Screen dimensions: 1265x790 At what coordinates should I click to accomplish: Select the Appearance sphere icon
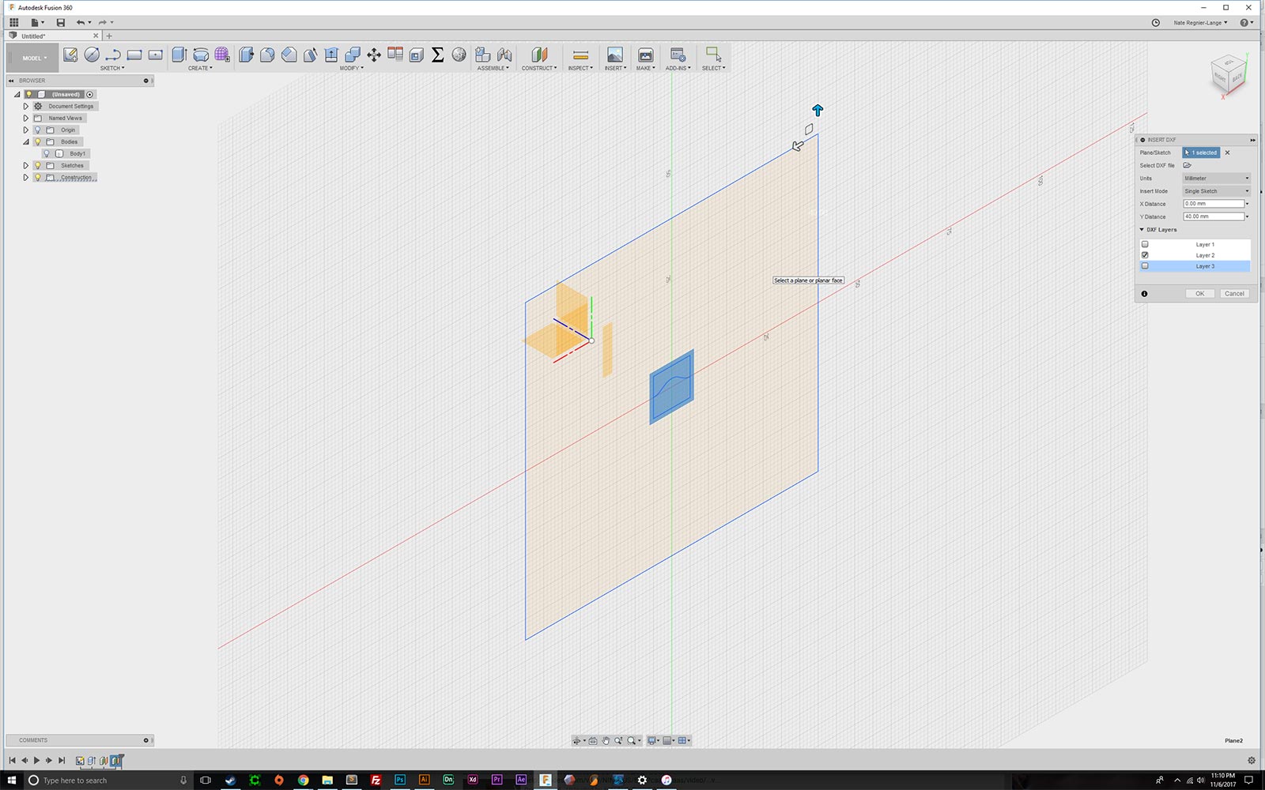[459, 55]
